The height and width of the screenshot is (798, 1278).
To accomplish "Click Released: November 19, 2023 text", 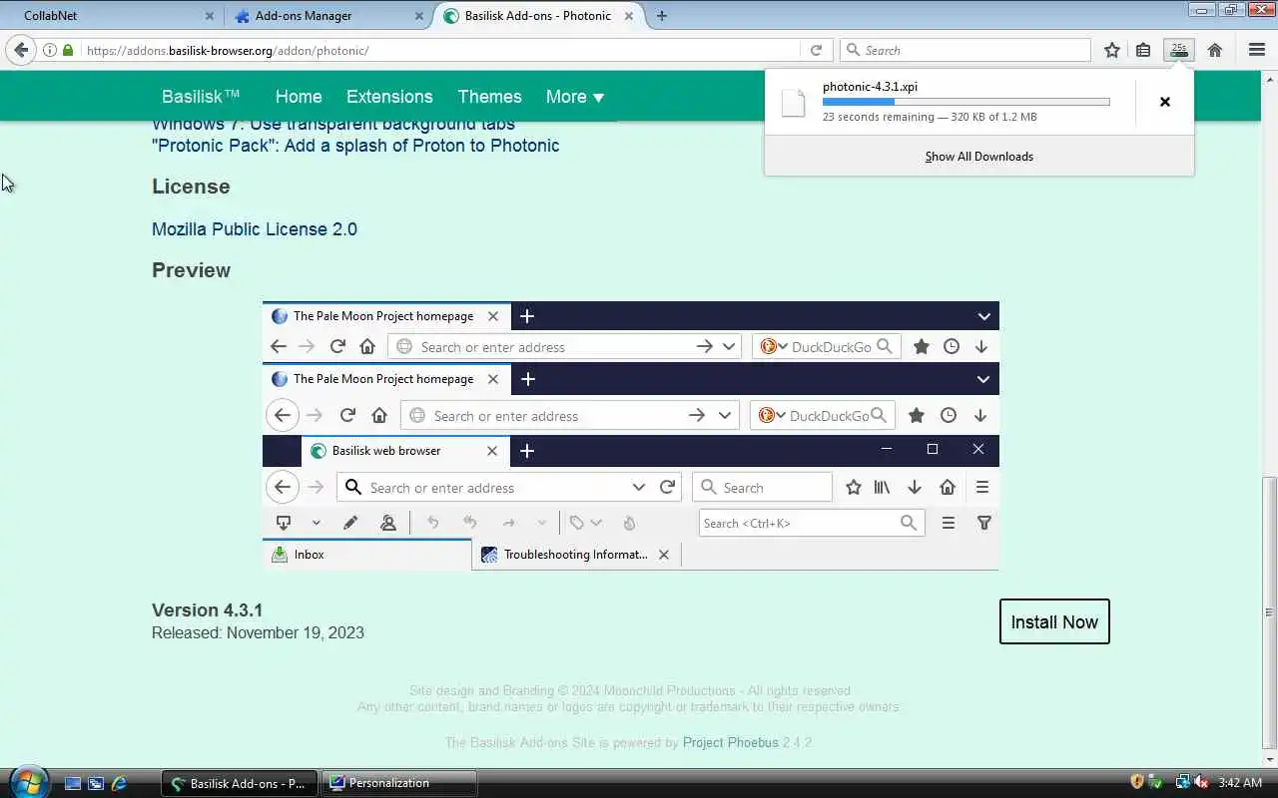I will coord(258,633).
